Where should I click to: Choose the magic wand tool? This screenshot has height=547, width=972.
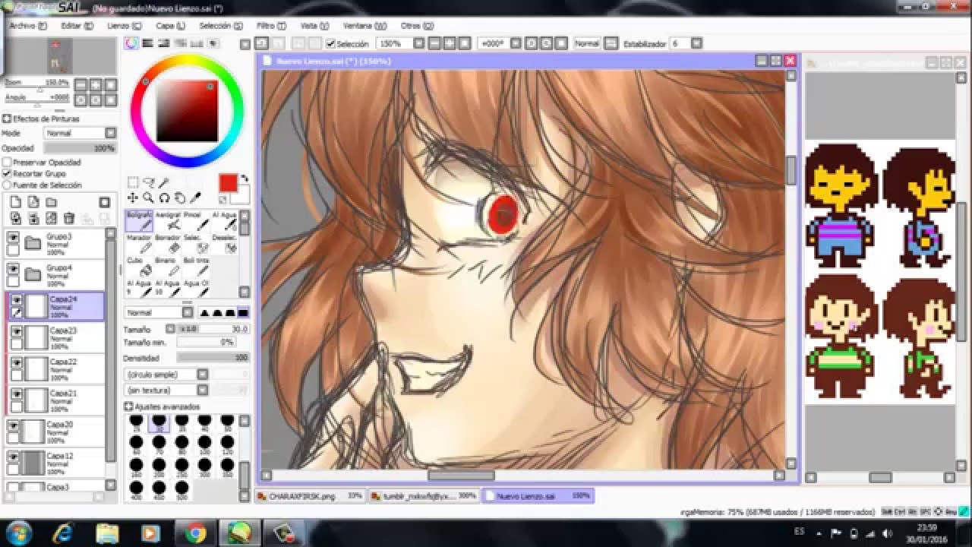pos(163,182)
